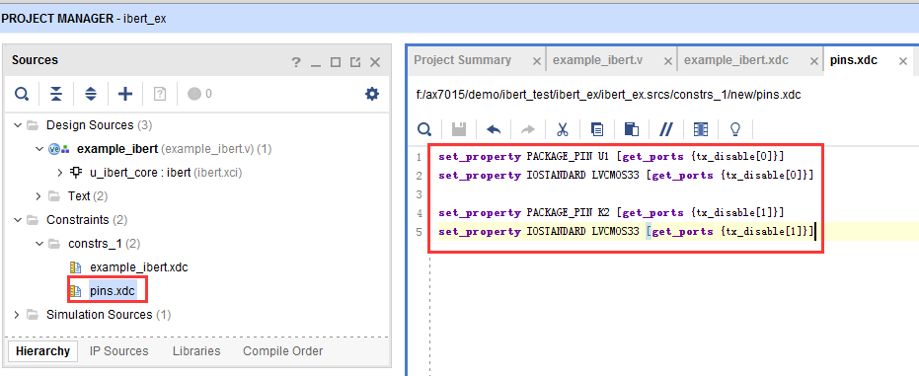Paste text from editor toolbar

click(631, 129)
